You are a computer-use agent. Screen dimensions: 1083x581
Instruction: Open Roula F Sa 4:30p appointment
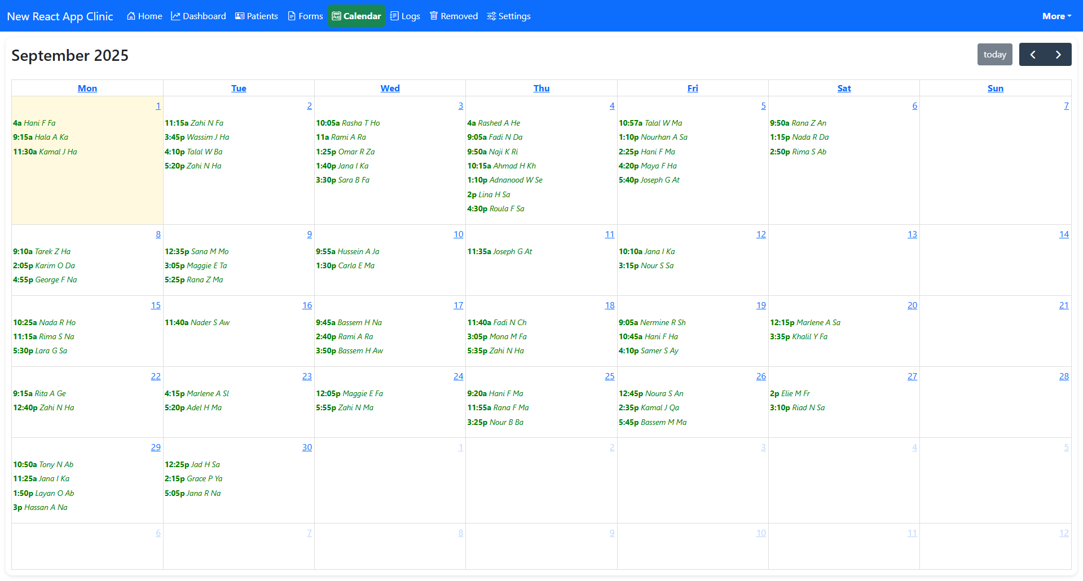coord(495,209)
